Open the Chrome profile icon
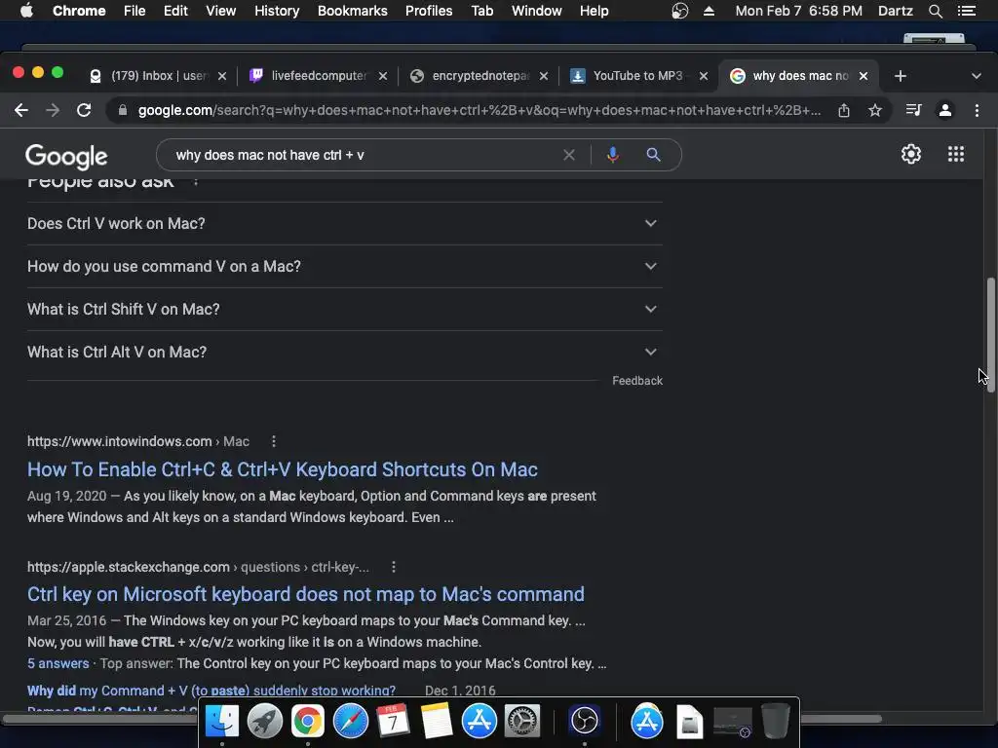Image resolution: width=998 pixels, height=748 pixels. (945, 110)
